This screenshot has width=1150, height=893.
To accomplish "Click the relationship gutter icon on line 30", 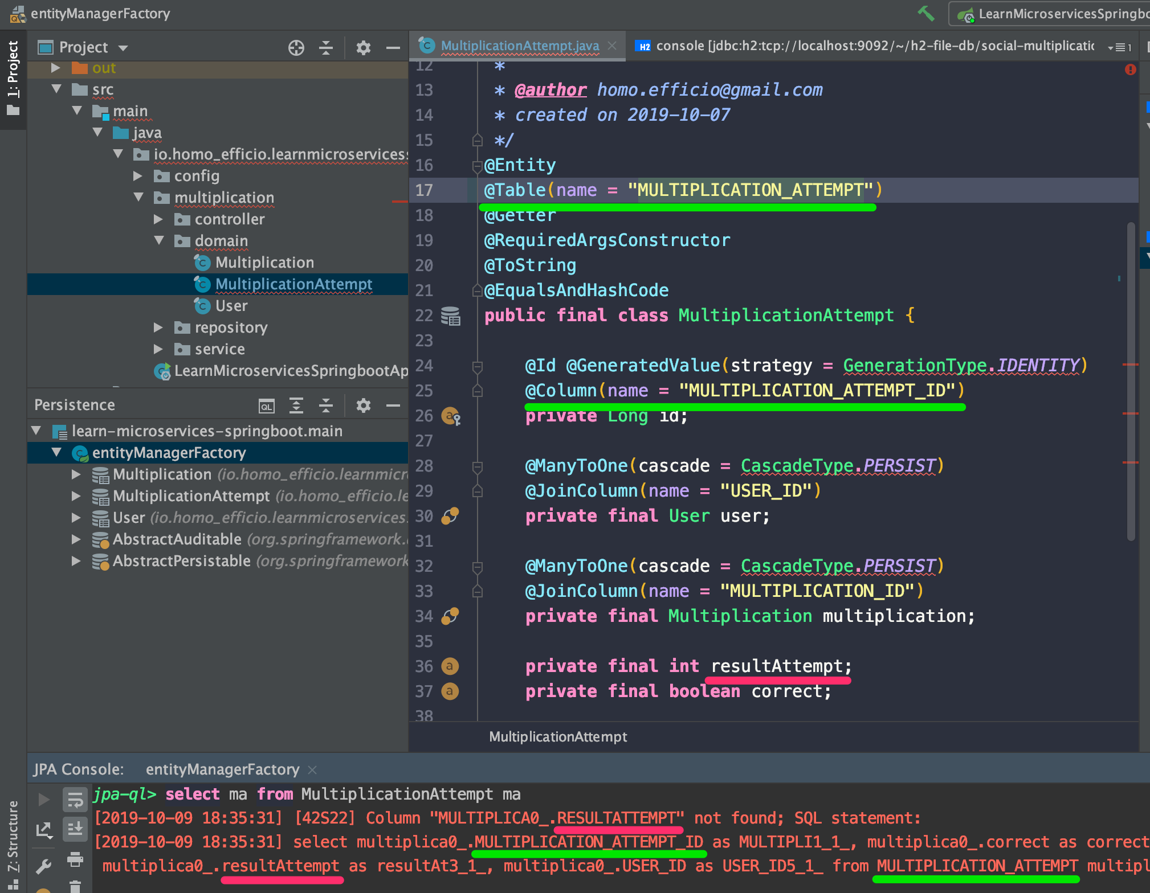I will tap(450, 516).
